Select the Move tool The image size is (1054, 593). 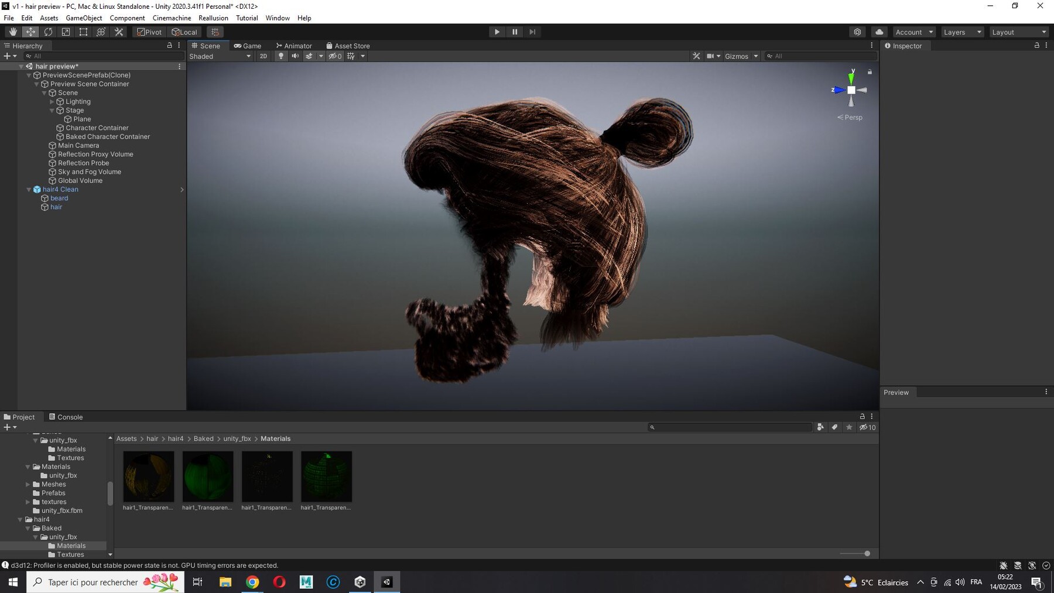[x=30, y=32]
